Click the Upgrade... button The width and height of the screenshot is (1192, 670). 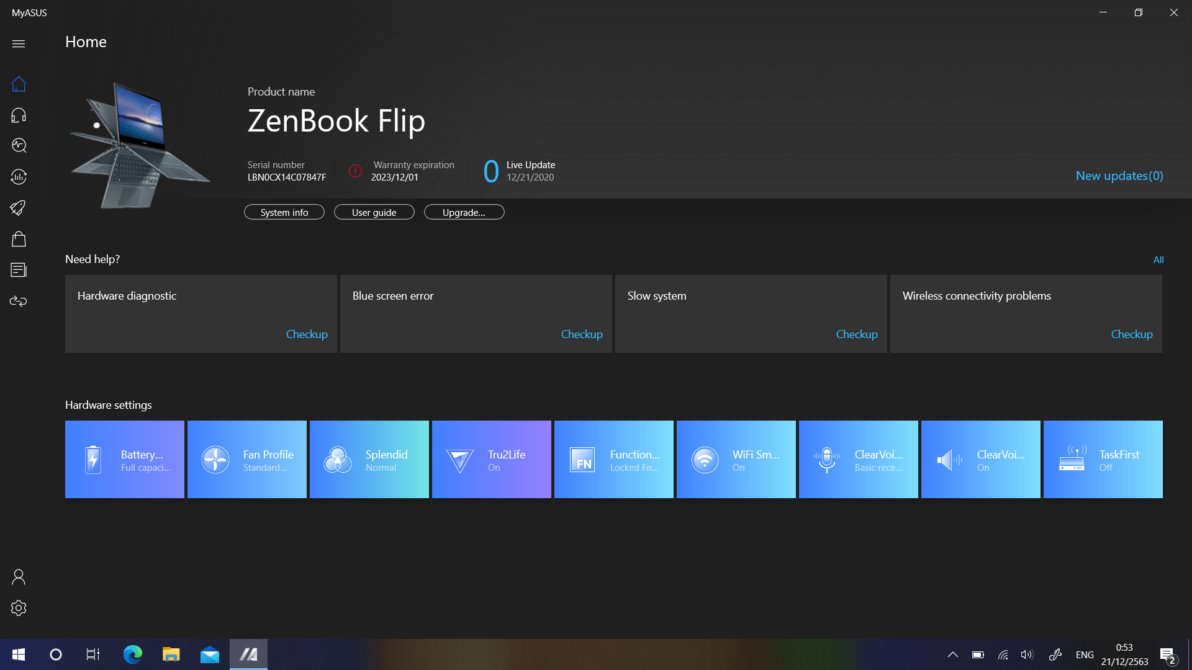[x=464, y=212]
